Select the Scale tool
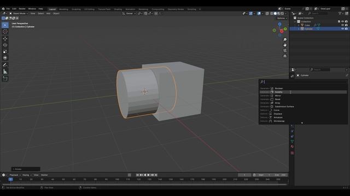Image resolution: width=350 pixels, height=196 pixels. 5,52
